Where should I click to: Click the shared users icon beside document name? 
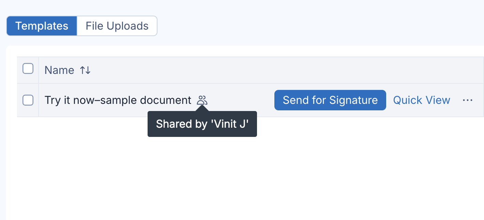pos(202,100)
